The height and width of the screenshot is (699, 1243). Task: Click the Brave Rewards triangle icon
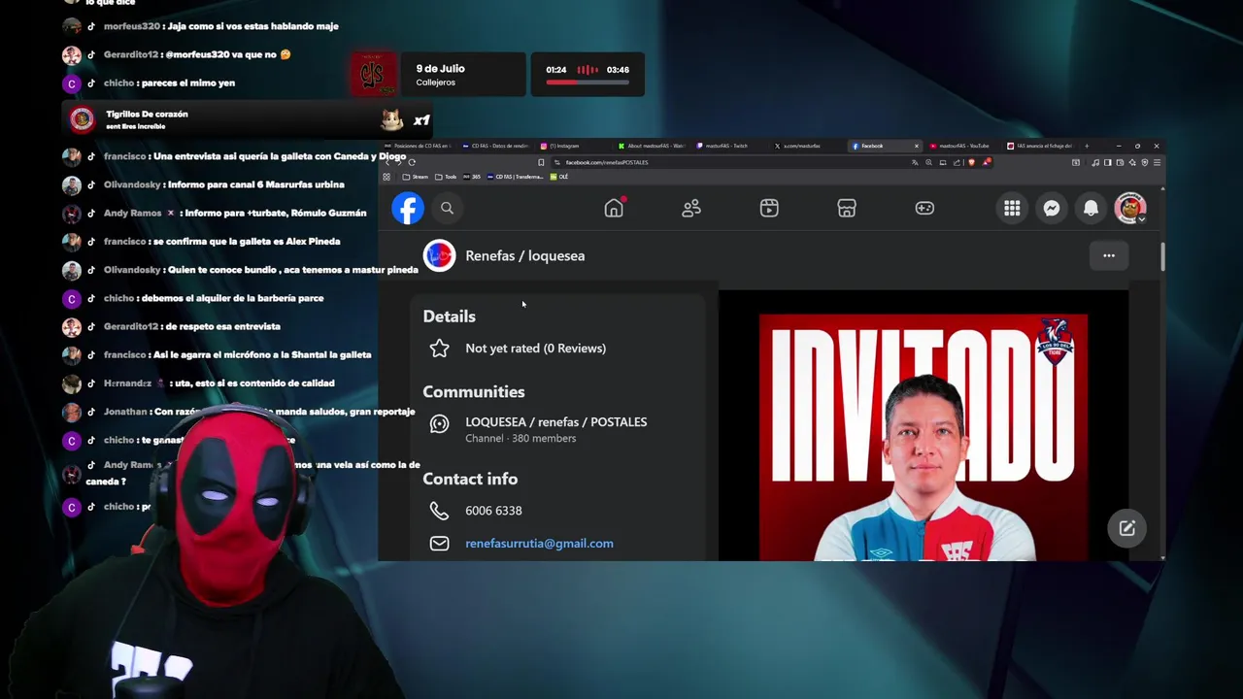(x=987, y=162)
